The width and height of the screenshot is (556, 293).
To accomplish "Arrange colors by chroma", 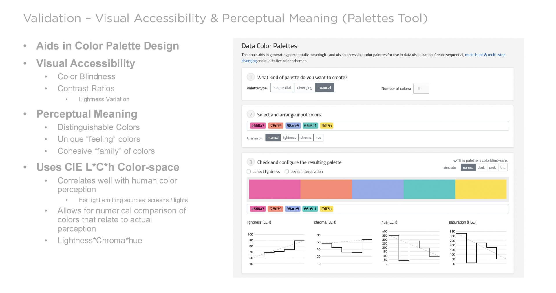I will pyautogui.click(x=306, y=138).
